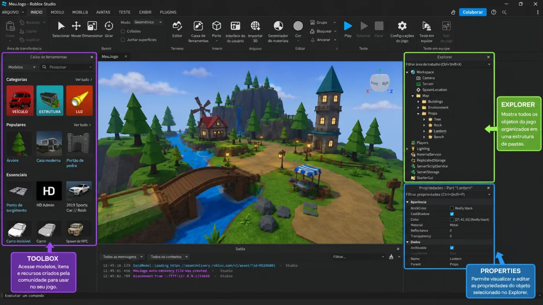The width and height of the screenshot is (543, 305).
Task: Open Gerenciador de materiais
Action: click(x=278, y=32)
